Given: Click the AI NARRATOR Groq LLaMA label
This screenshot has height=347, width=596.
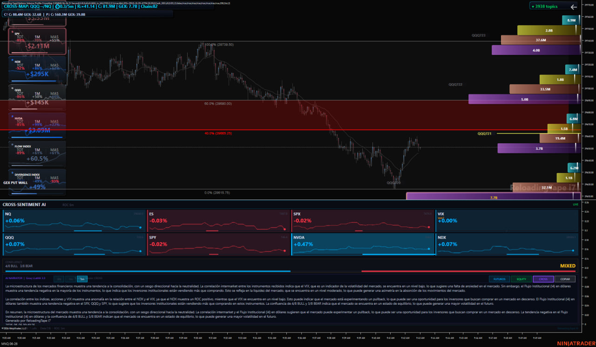Looking at the screenshot, I should pos(25,278).
